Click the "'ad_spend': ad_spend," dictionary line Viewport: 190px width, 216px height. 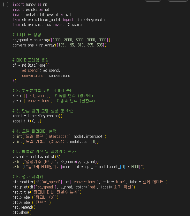[40, 71]
